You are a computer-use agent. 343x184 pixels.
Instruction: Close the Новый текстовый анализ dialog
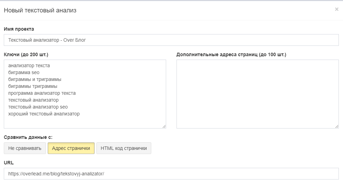click(336, 9)
